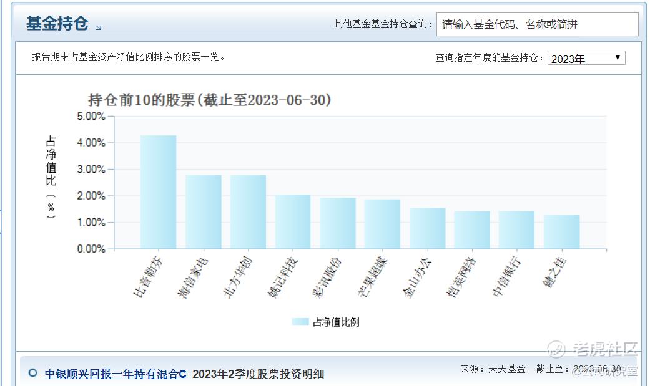
Task: Click the 金山办公 axis label
Action: [417, 277]
